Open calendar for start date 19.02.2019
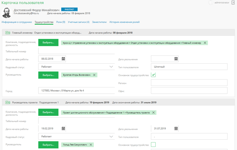 pos(63,128)
